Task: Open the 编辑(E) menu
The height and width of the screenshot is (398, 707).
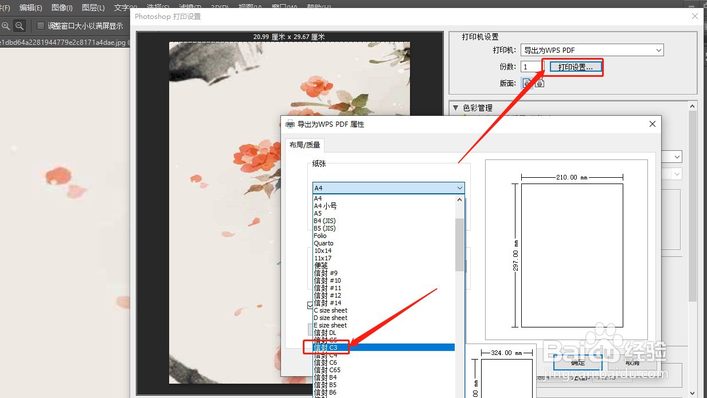Action: (31, 7)
